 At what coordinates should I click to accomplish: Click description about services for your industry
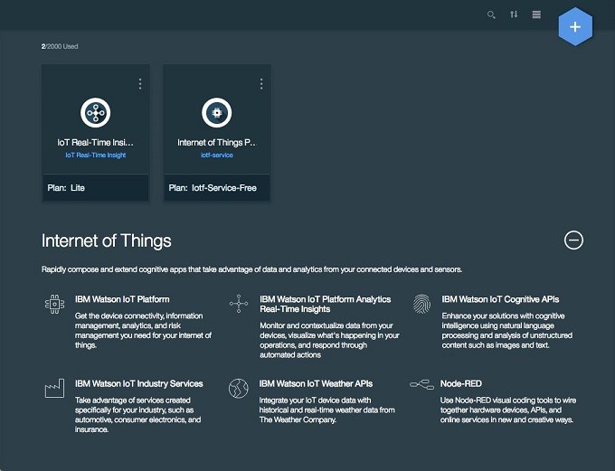(x=137, y=415)
